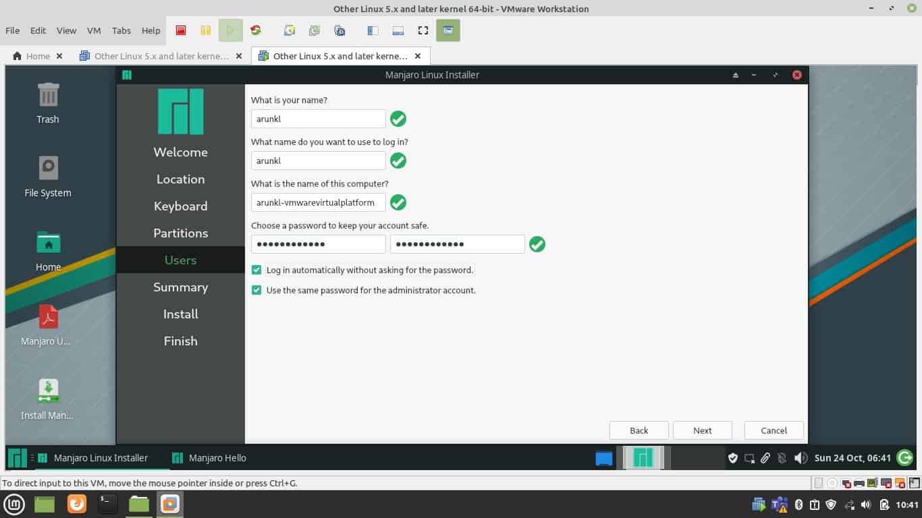The height and width of the screenshot is (518, 922).
Task: Click the green logout icon on guest panel
Action: coord(904,458)
